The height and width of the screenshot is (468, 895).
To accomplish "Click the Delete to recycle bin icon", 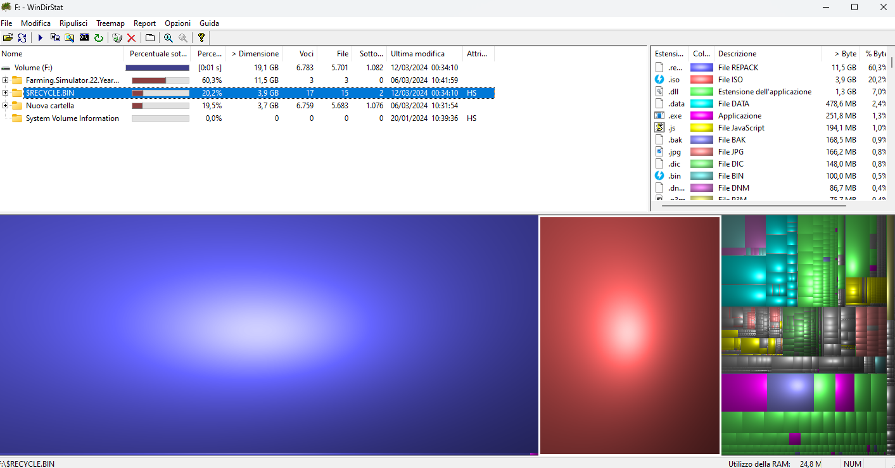I will [x=117, y=38].
